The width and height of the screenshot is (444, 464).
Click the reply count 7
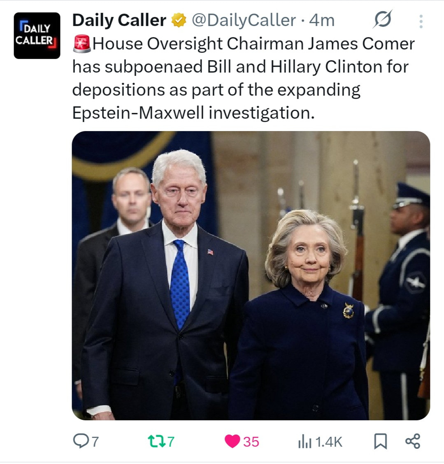[95, 442]
